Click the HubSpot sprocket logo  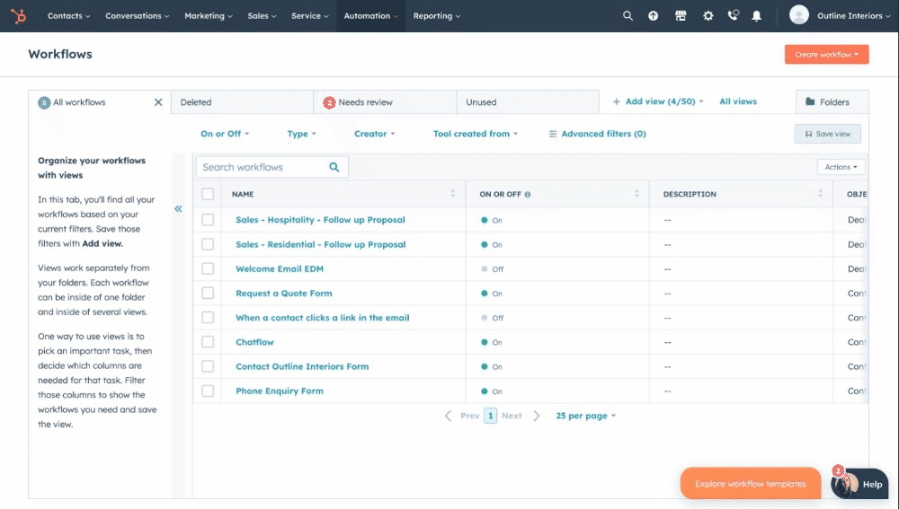(18, 16)
